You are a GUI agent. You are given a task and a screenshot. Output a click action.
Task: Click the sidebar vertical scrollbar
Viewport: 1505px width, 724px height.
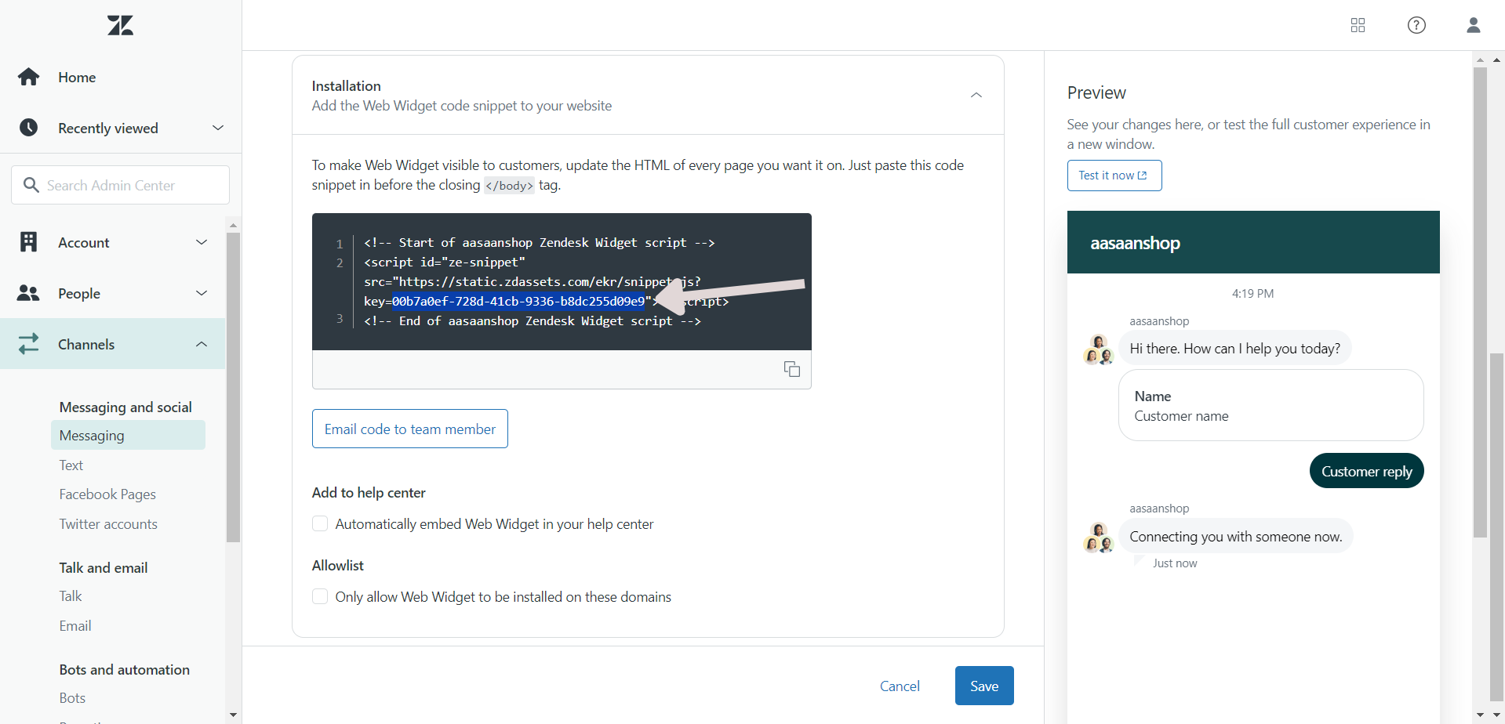(233, 387)
